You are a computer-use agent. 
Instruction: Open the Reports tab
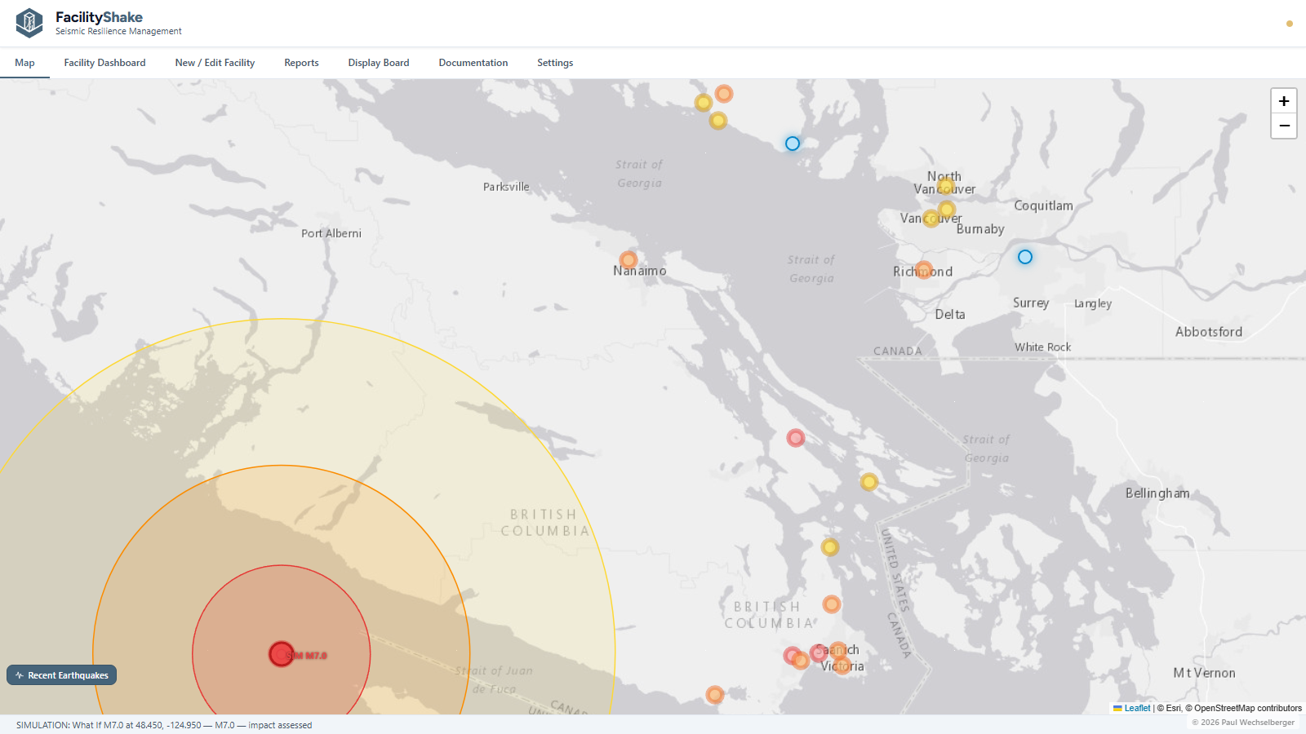point(301,63)
